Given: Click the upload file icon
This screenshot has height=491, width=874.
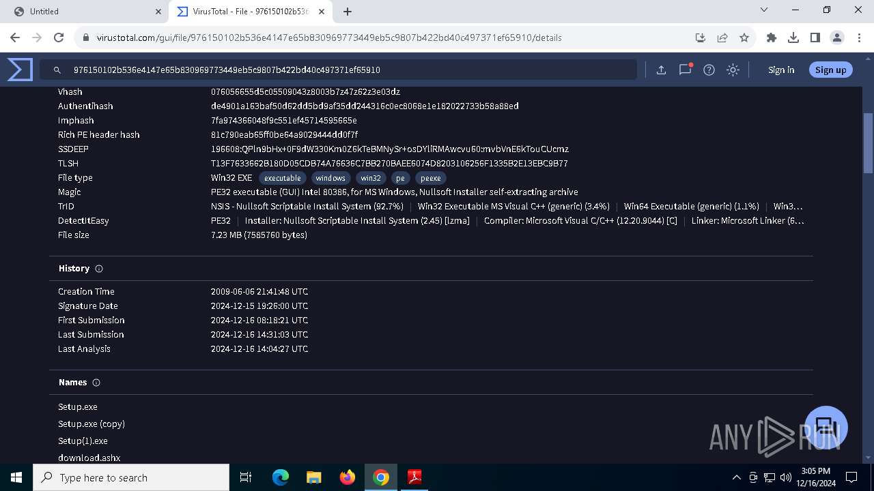Looking at the screenshot, I should (661, 70).
